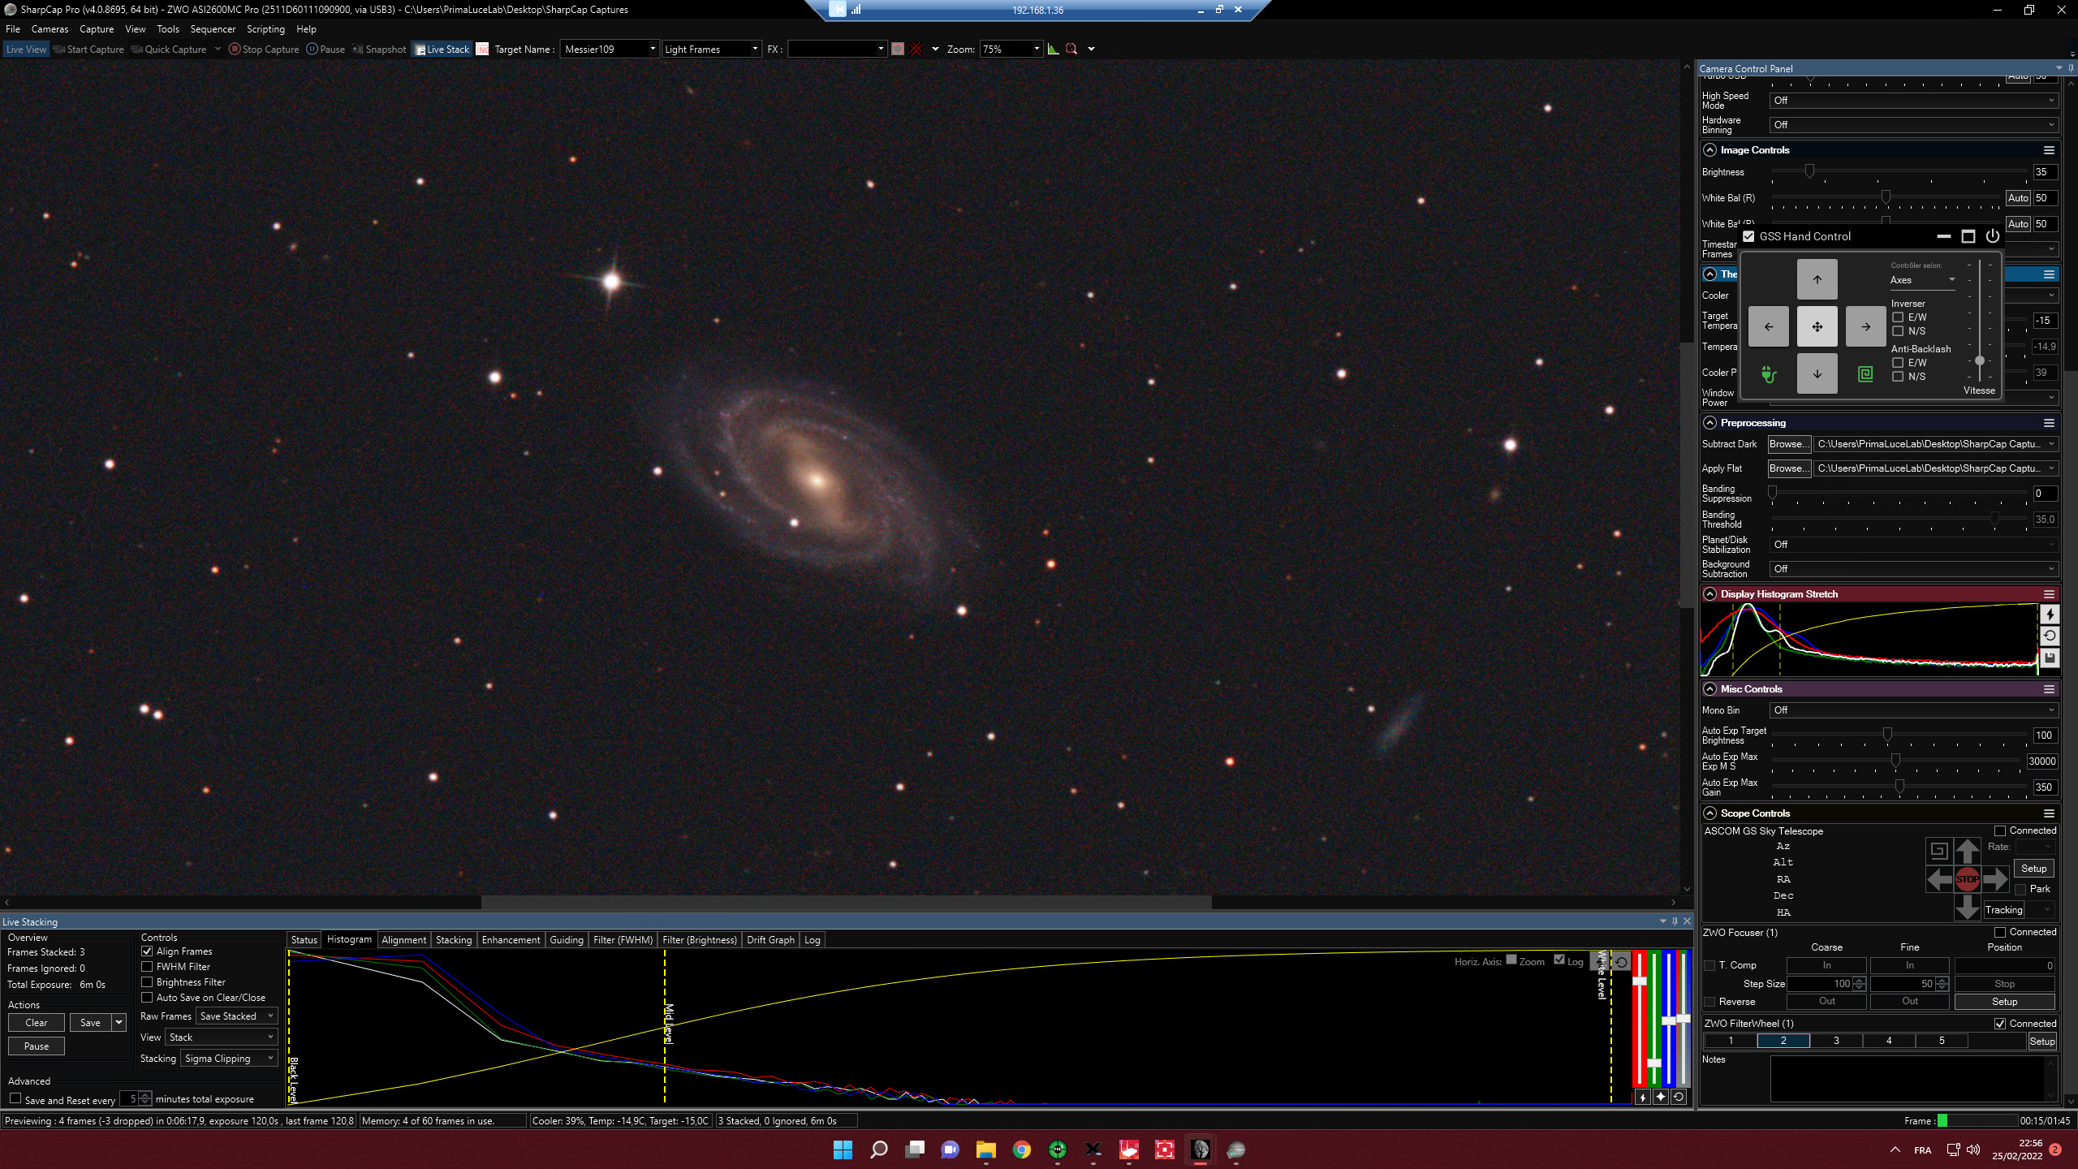Image resolution: width=2078 pixels, height=1169 pixels.
Task: Click the lightning auto icon below color sliders
Action: 1642,1097
